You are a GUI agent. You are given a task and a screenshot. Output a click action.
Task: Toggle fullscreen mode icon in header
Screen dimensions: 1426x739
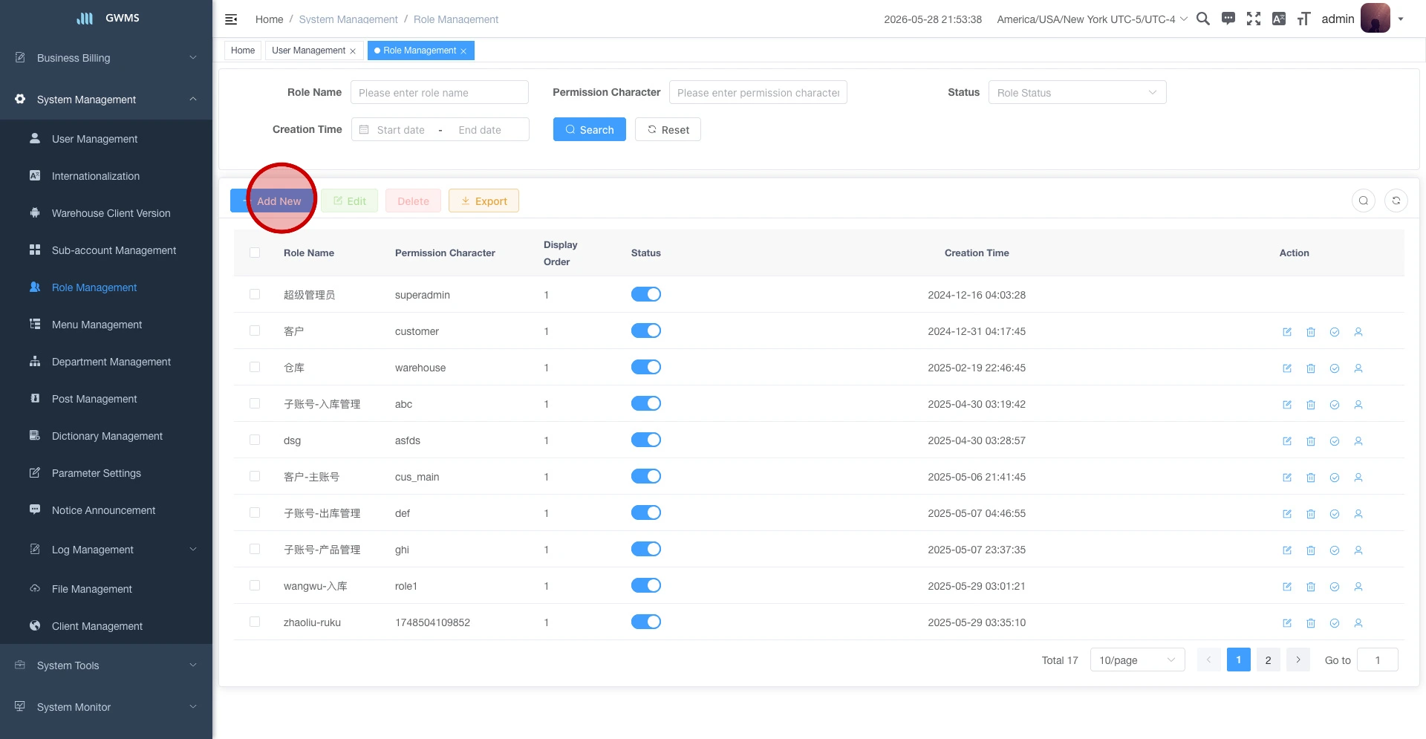click(x=1254, y=19)
